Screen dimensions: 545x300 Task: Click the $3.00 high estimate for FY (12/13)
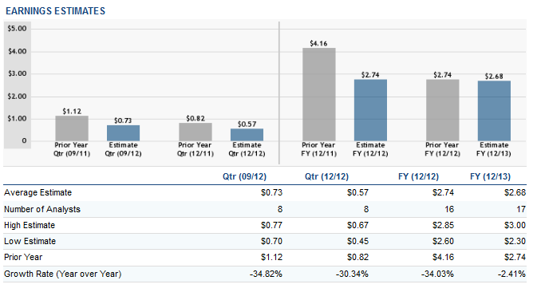tap(515, 225)
